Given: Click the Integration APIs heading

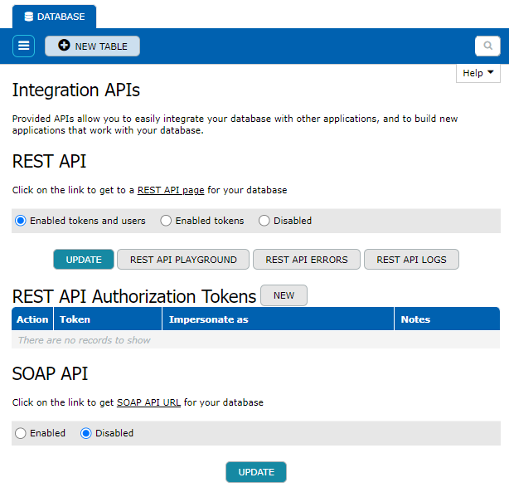Looking at the screenshot, I should click(76, 90).
